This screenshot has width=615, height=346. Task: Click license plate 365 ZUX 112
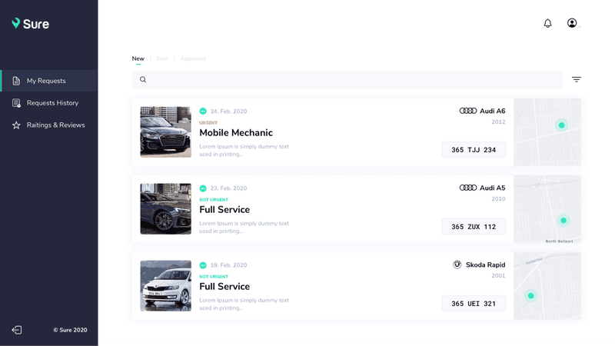[474, 227]
